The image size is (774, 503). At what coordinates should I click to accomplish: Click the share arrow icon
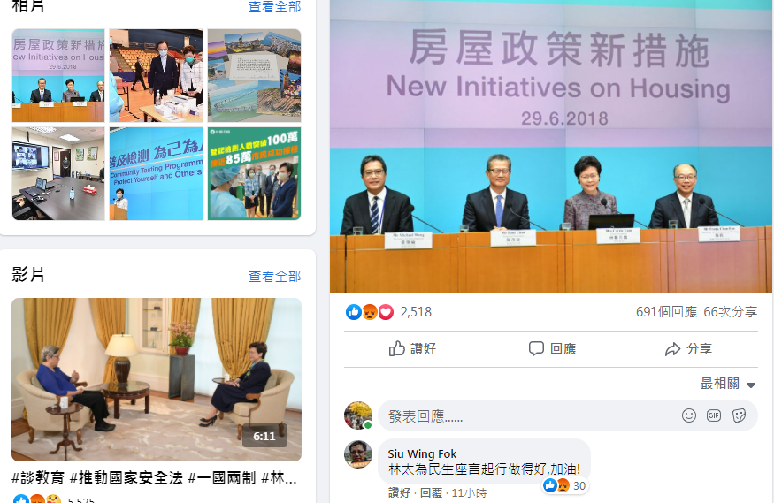(x=672, y=349)
